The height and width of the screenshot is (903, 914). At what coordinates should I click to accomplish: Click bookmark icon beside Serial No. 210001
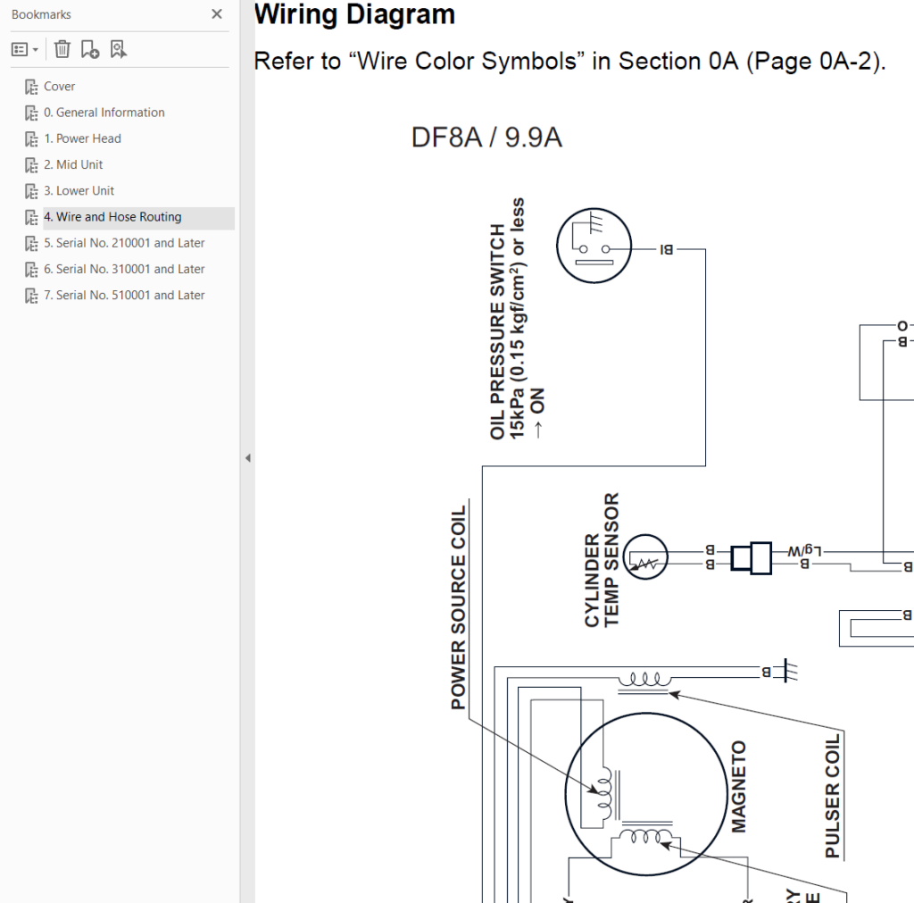coord(31,244)
